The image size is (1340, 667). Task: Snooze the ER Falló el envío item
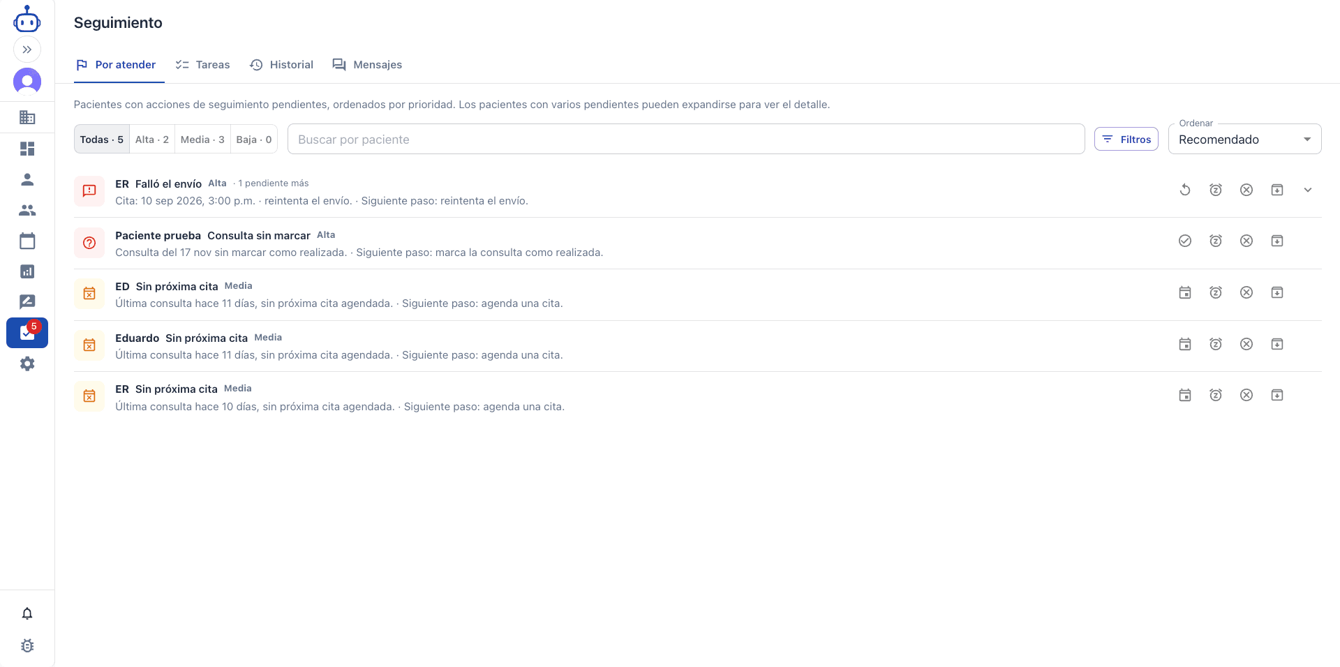coord(1216,190)
